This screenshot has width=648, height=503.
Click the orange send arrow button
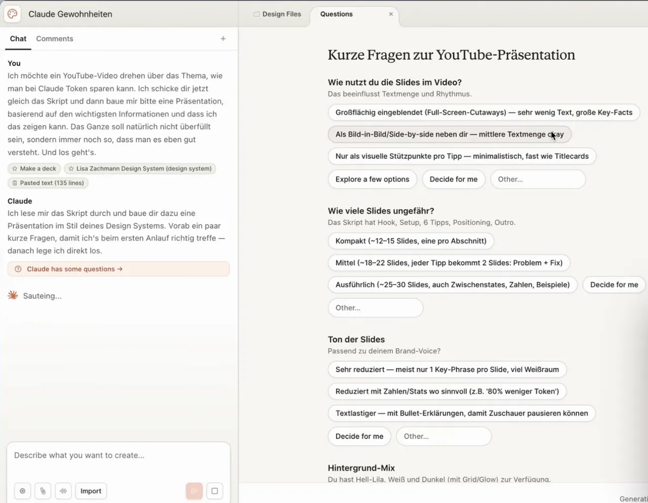pos(194,491)
